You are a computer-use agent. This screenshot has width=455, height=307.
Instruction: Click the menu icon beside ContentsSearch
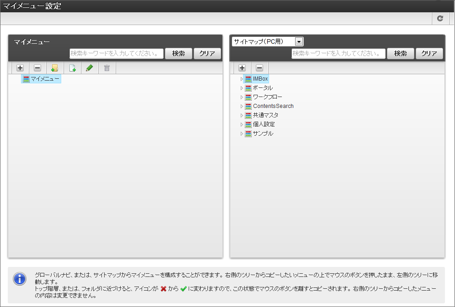tap(248, 106)
